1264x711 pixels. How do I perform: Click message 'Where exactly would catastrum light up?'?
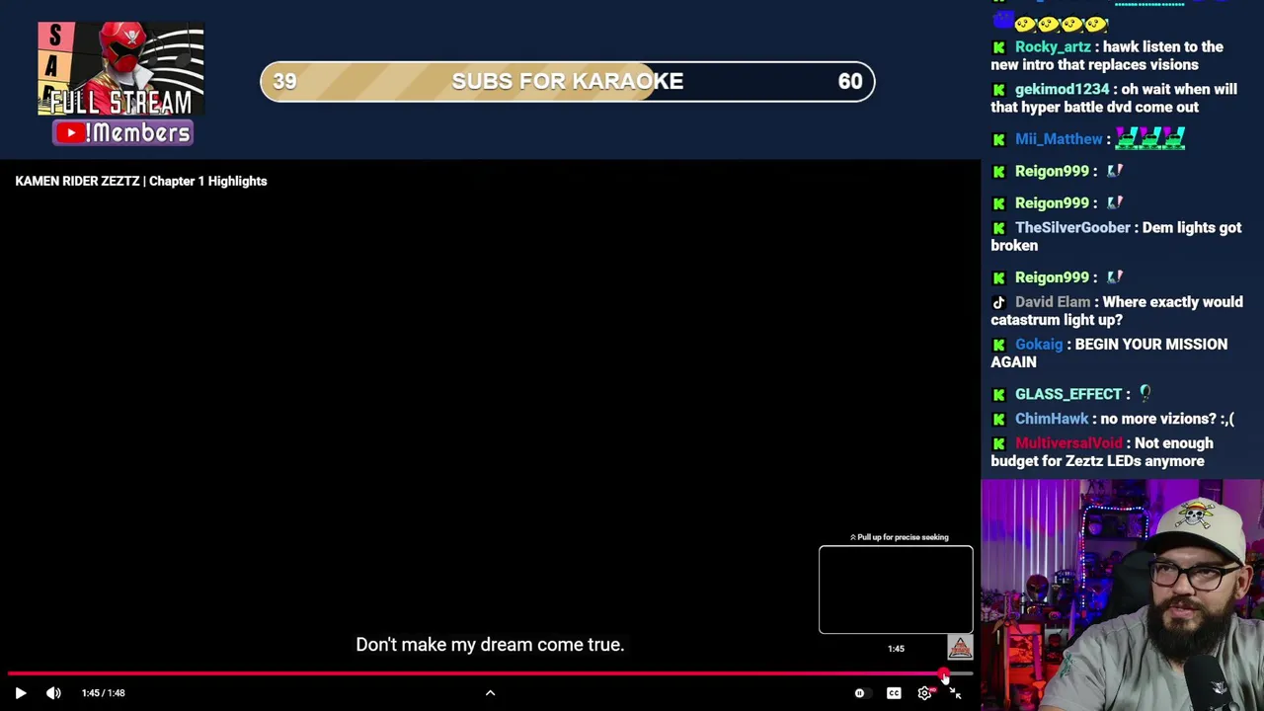(1117, 311)
